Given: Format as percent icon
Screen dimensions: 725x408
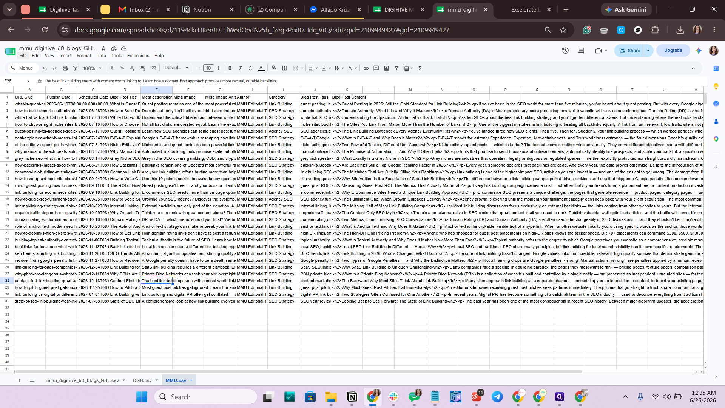Looking at the screenshot, I should click(x=122, y=68).
